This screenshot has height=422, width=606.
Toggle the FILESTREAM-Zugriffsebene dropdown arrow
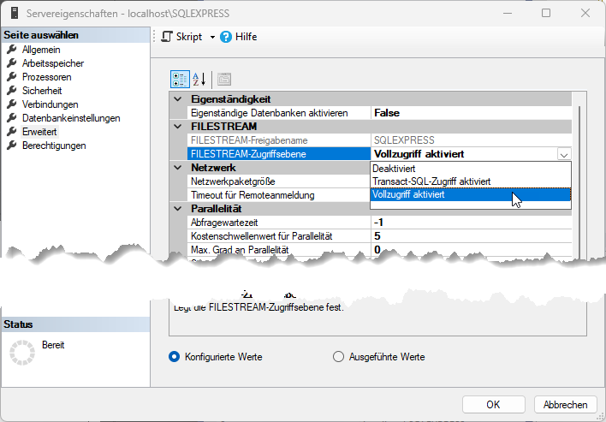point(562,154)
